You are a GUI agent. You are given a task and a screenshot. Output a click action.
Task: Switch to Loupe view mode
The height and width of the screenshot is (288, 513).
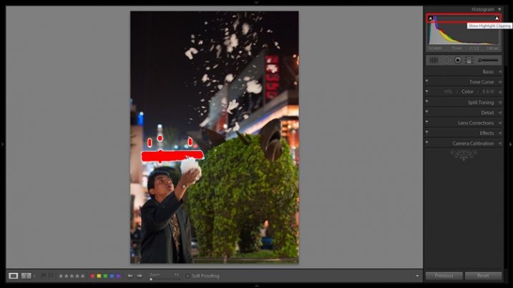pyautogui.click(x=14, y=276)
